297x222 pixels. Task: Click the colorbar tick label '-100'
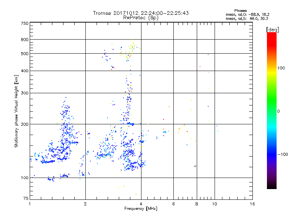[x=283, y=154]
